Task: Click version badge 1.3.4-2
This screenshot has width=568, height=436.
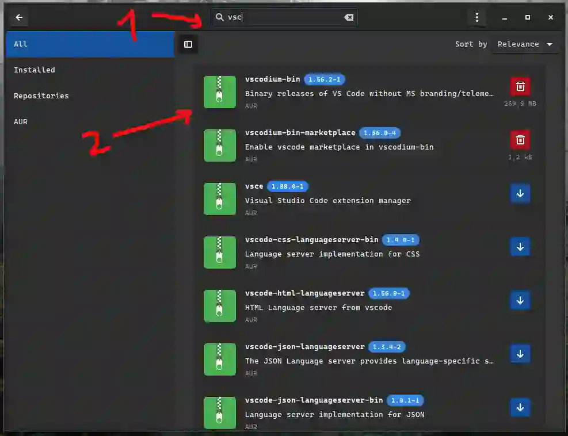Action: click(x=387, y=347)
